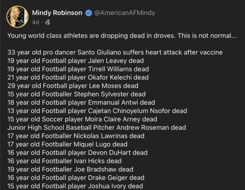Select the Santo Giuliano dancer line
Screen dimensions: 245x190
[x=115, y=52]
